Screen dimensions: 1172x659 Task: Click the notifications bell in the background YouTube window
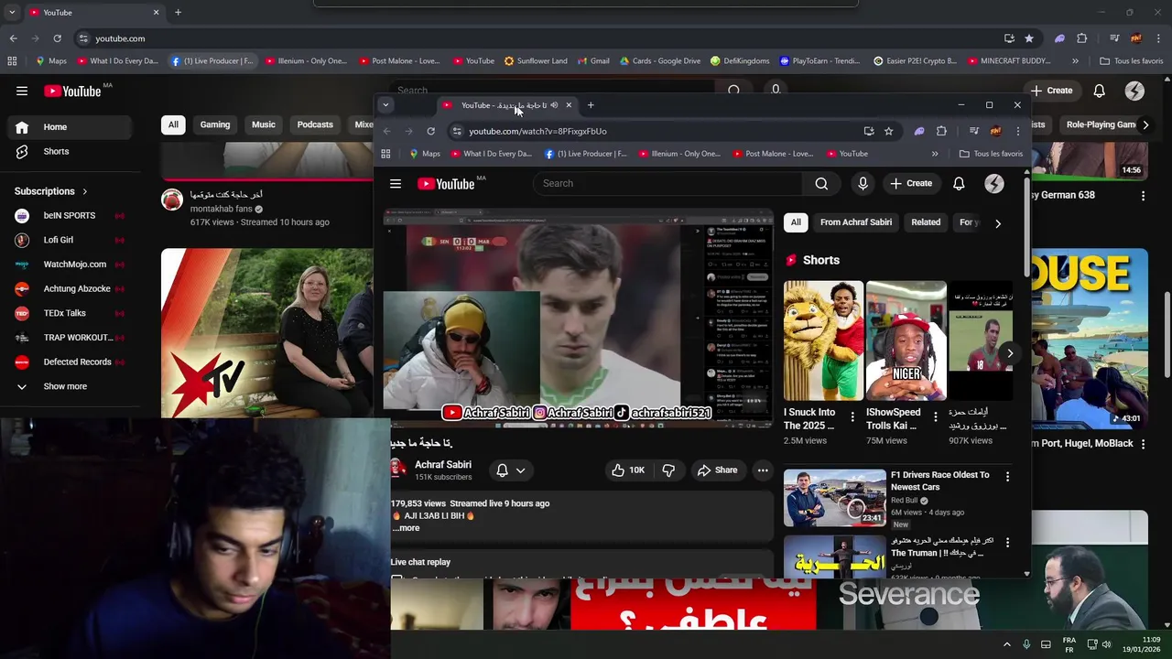[x=1099, y=91]
